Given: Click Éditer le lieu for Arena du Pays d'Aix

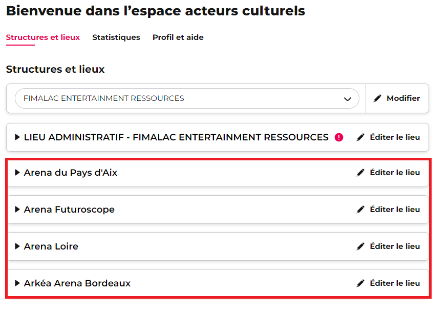Looking at the screenshot, I should [x=388, y=173].
